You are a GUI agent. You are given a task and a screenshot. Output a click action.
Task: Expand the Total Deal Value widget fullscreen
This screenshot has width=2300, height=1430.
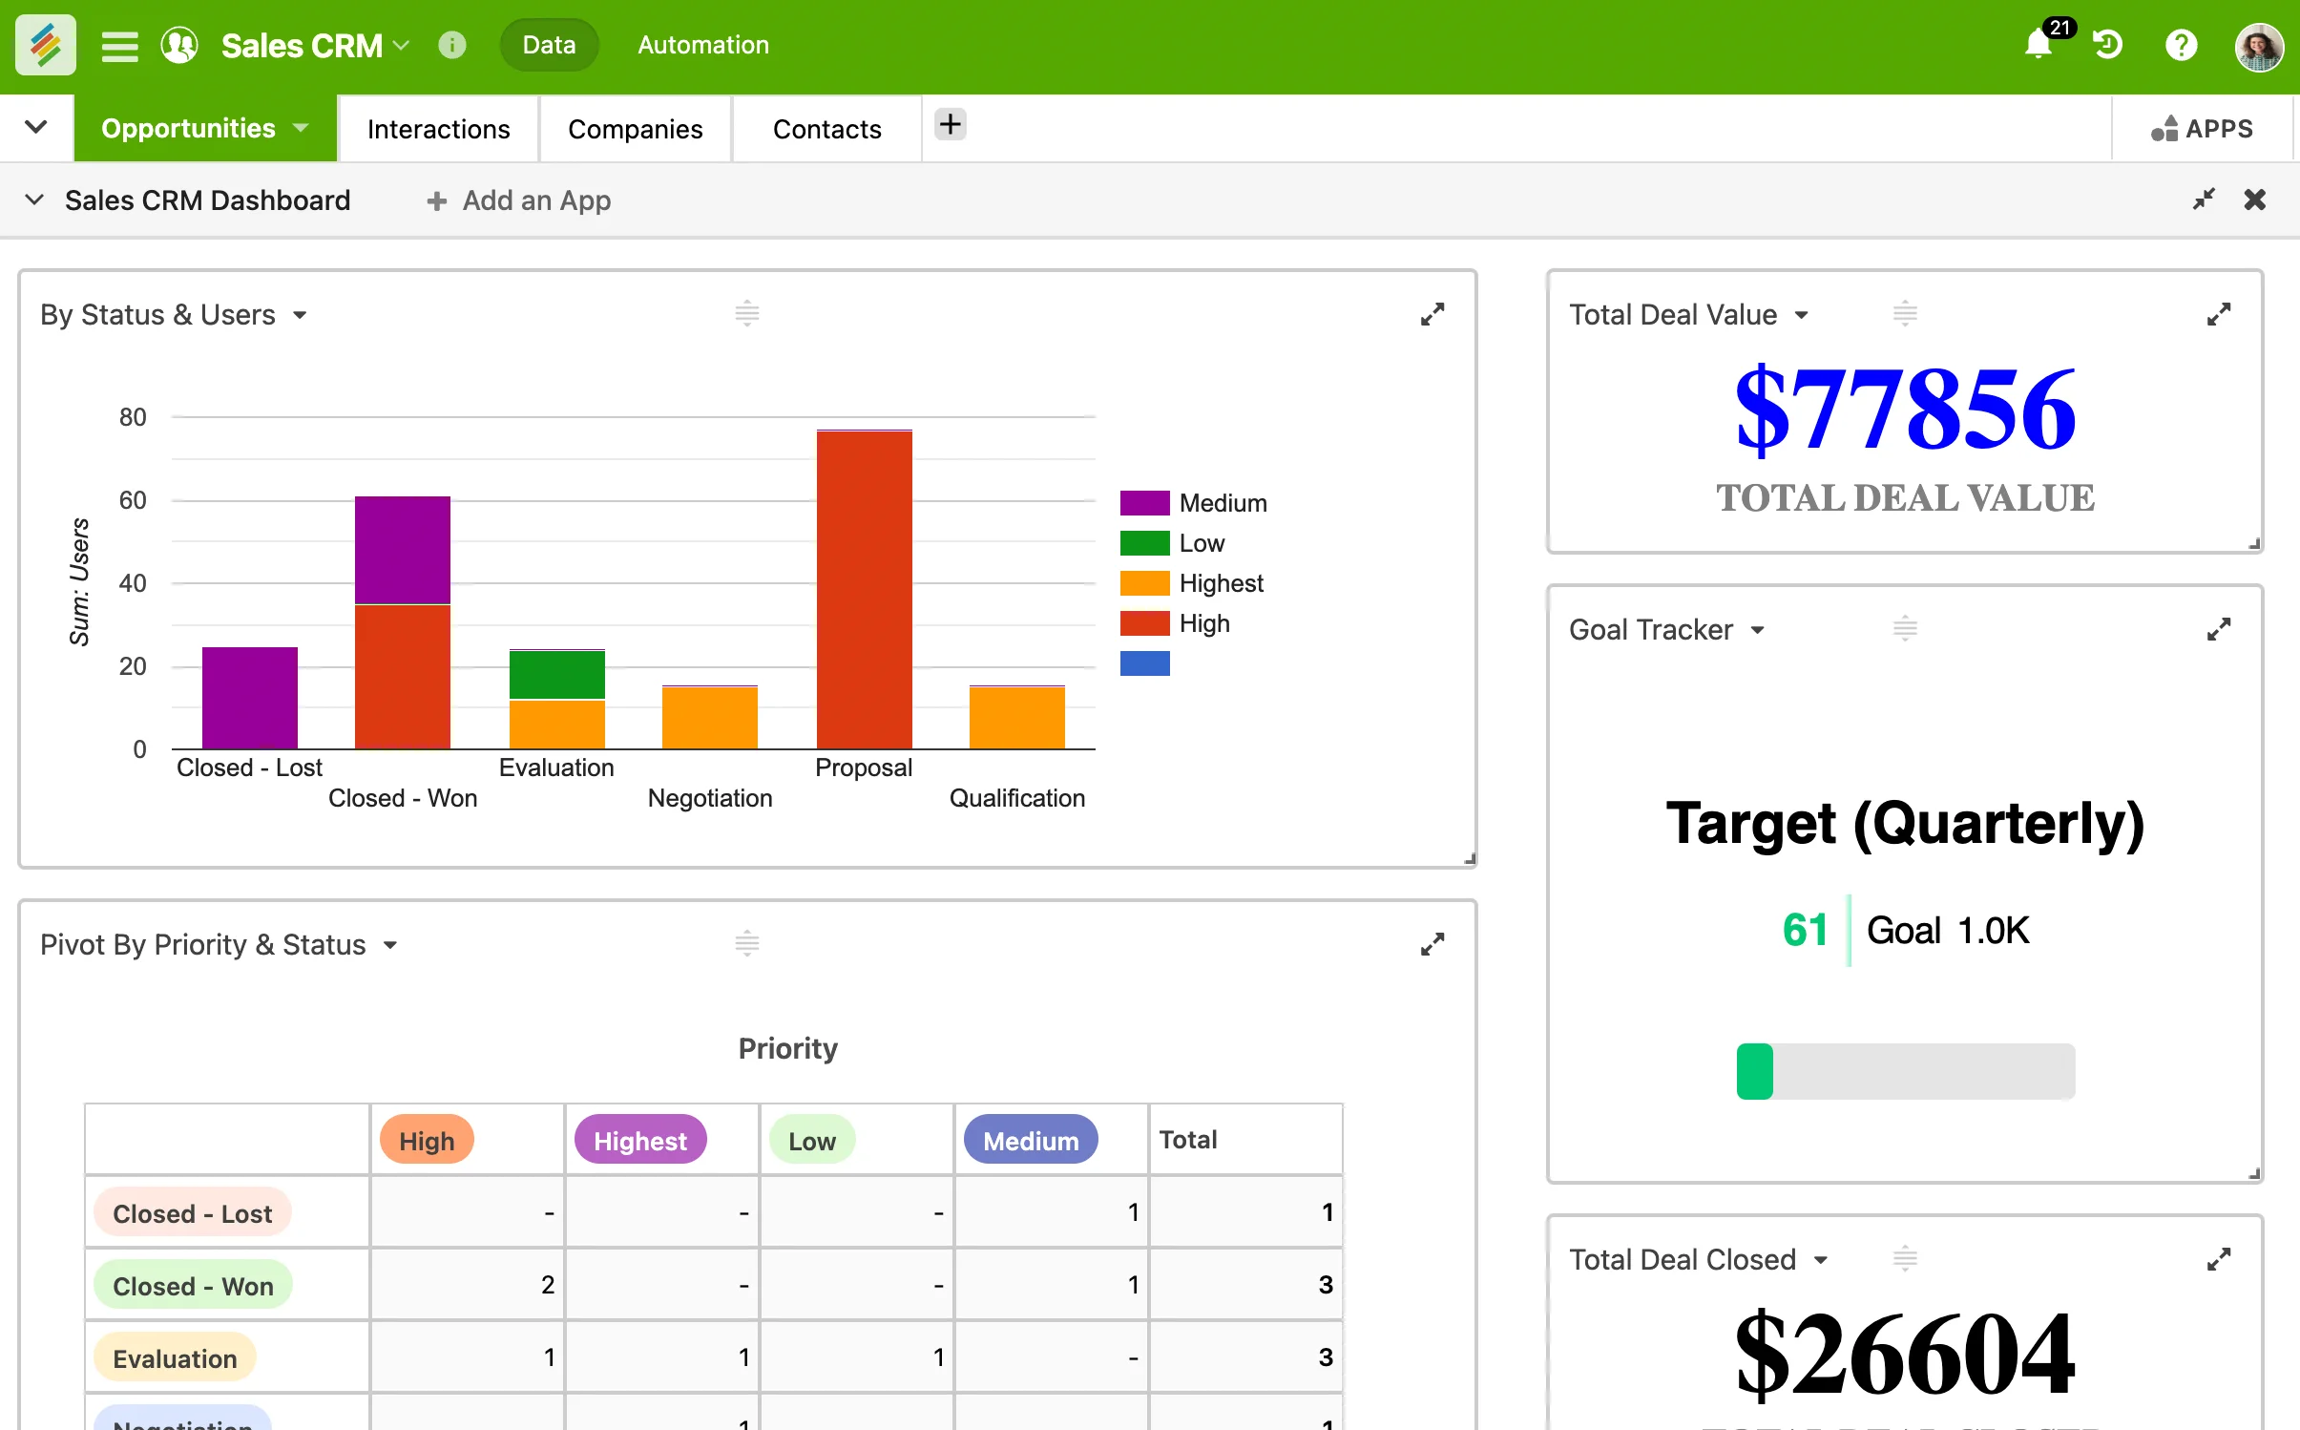2221,314
